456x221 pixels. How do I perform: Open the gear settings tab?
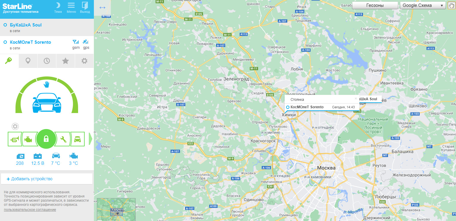[84, 61]
